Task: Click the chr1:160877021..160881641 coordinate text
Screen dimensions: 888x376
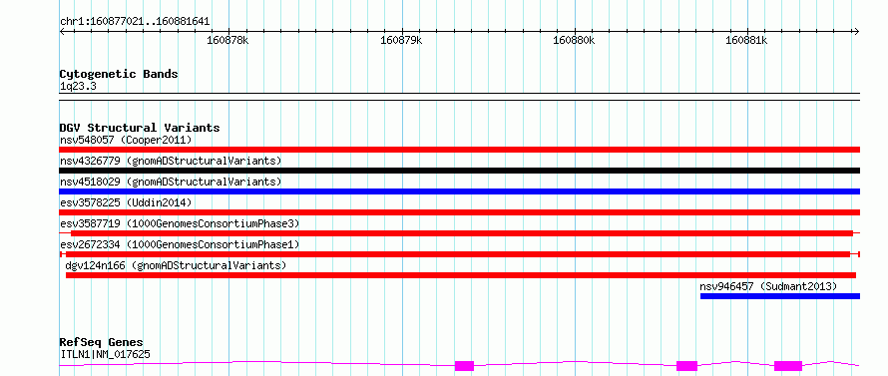Action: (x=135, y=22)
